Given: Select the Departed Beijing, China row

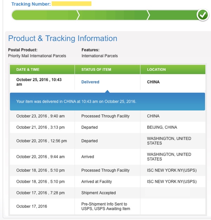Looking at the screenshot, I should [x=105, y=127].
